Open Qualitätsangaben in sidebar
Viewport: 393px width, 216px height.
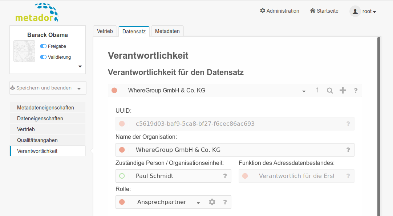click(x=48, y=140)
